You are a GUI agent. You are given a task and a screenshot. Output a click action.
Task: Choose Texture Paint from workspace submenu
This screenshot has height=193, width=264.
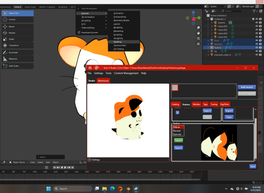(124, 45)
